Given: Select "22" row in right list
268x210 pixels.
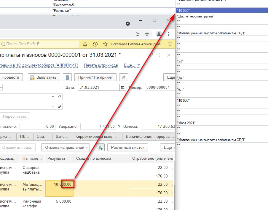Looking at the screenshot, I should coord(222,61).
